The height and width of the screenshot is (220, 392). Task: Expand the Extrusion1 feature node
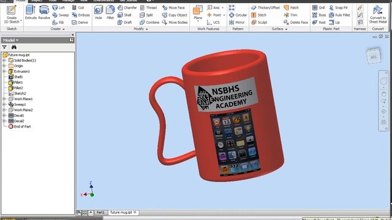tap(4, 71)
